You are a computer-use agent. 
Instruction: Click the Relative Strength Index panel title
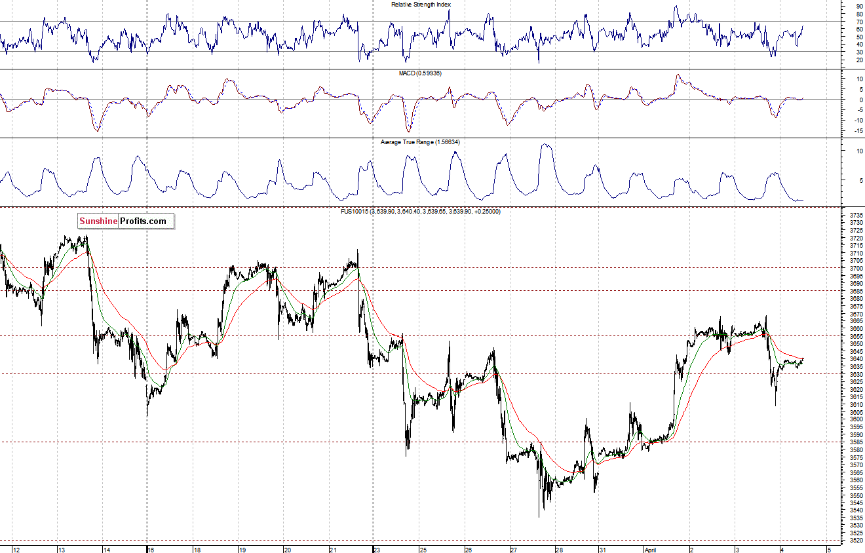click(421, 4)
